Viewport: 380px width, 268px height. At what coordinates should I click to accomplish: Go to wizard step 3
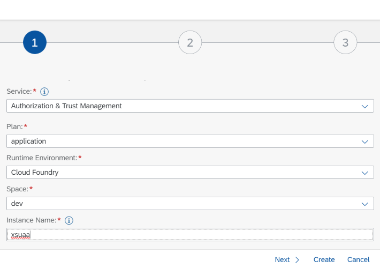tap(345, 42)
